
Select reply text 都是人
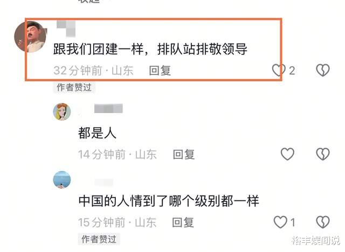pyautogui.click(x=97, y=133)
